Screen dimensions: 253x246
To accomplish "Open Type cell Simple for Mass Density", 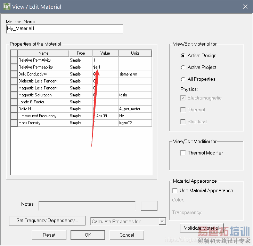I will tap(81, 123).
